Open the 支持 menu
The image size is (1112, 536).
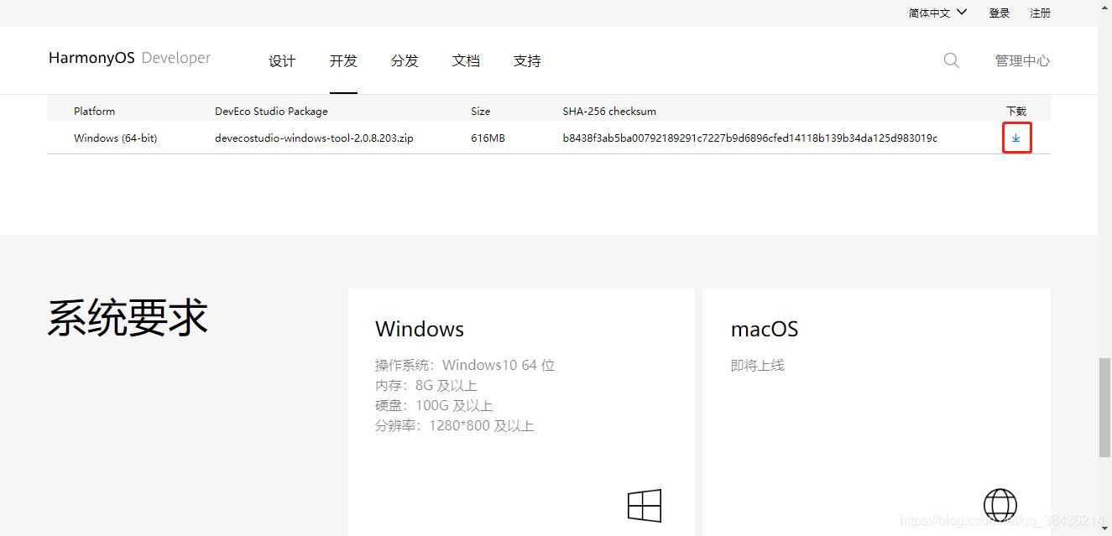click(x=527, y=60)
